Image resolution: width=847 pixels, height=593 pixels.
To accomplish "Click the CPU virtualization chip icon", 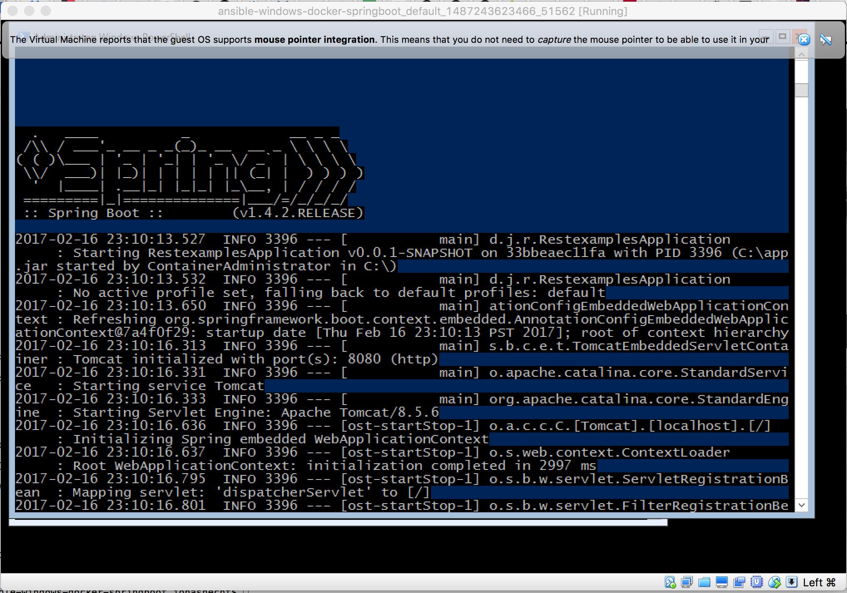I will [757, 582].
